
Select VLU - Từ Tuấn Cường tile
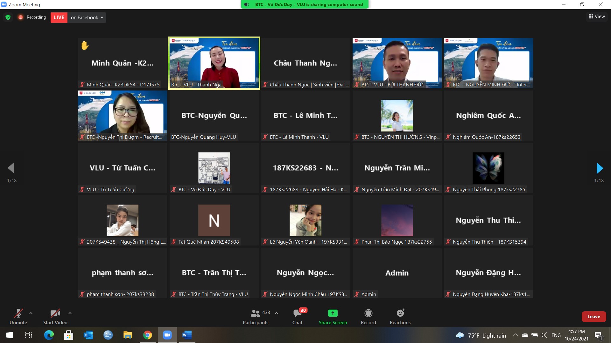123,168
